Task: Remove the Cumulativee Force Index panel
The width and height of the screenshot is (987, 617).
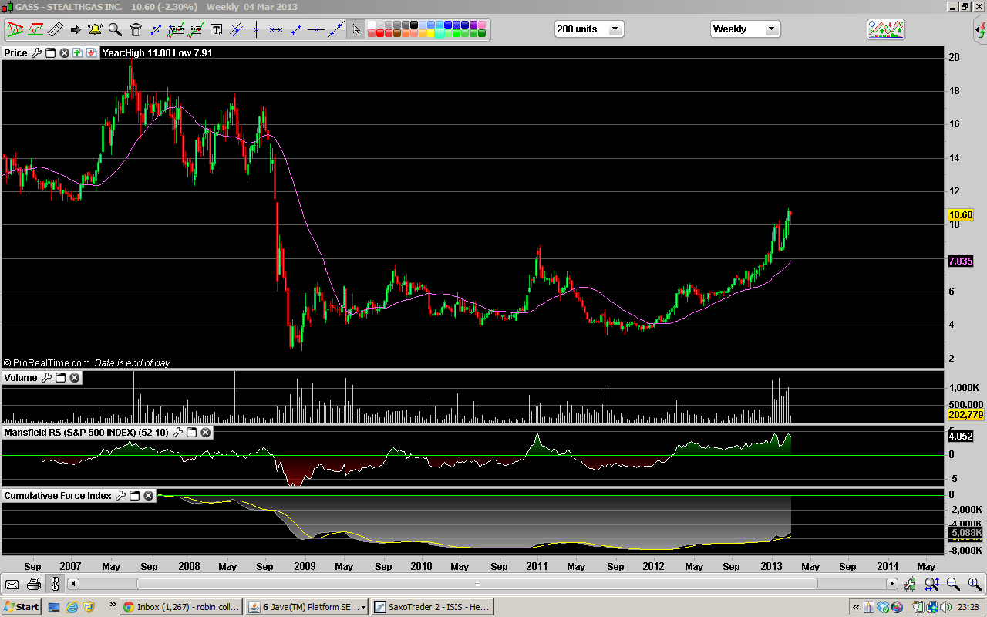Action: click(x=149, y=496)
